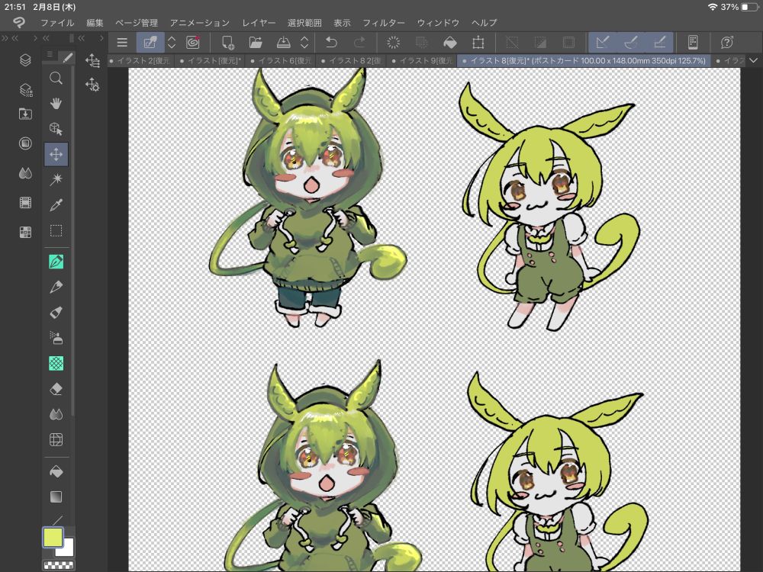Select the Pencil tool

[x=56, y=287]
